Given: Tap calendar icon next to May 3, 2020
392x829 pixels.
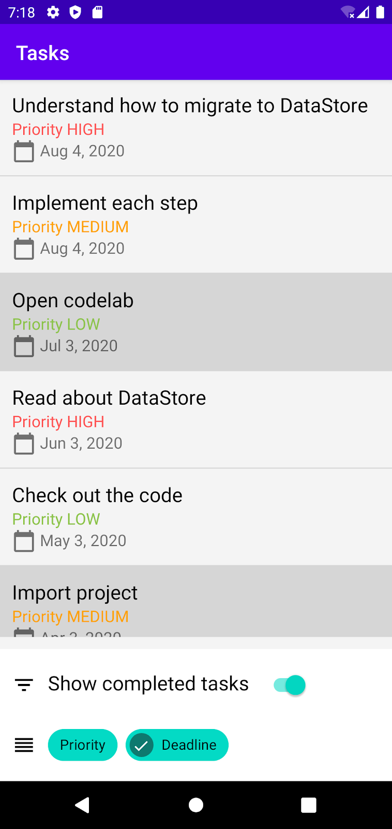Looking at the screenshot, I should [23, 541].
